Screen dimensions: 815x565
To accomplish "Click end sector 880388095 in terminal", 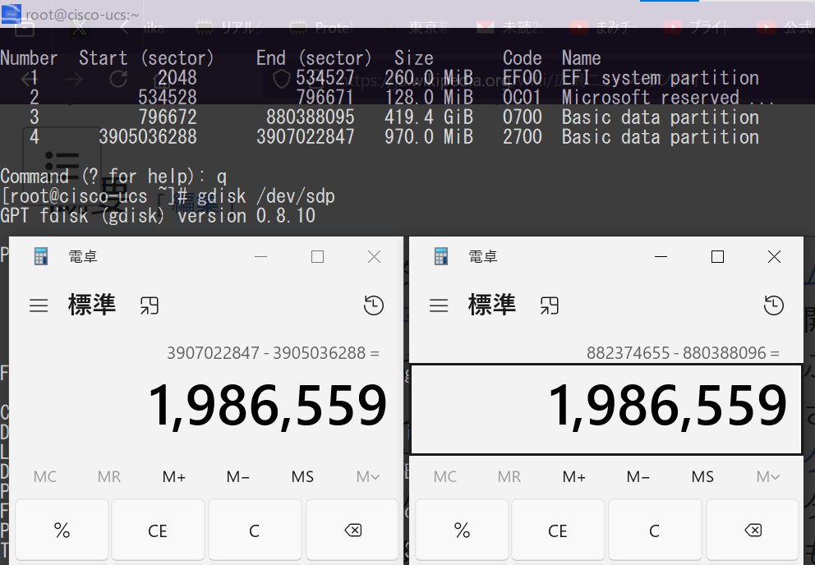I will pyautogui.click(x=311, y=117).
